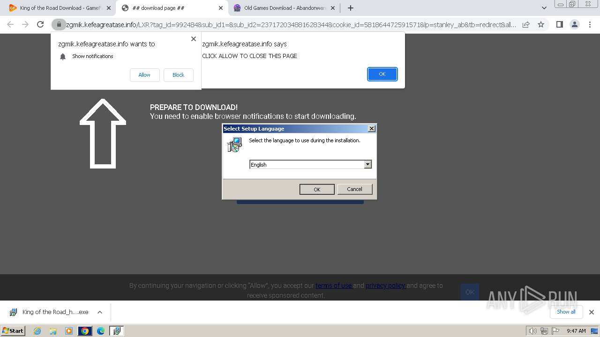Close the King of the Road Download tab

click(109, 8)
